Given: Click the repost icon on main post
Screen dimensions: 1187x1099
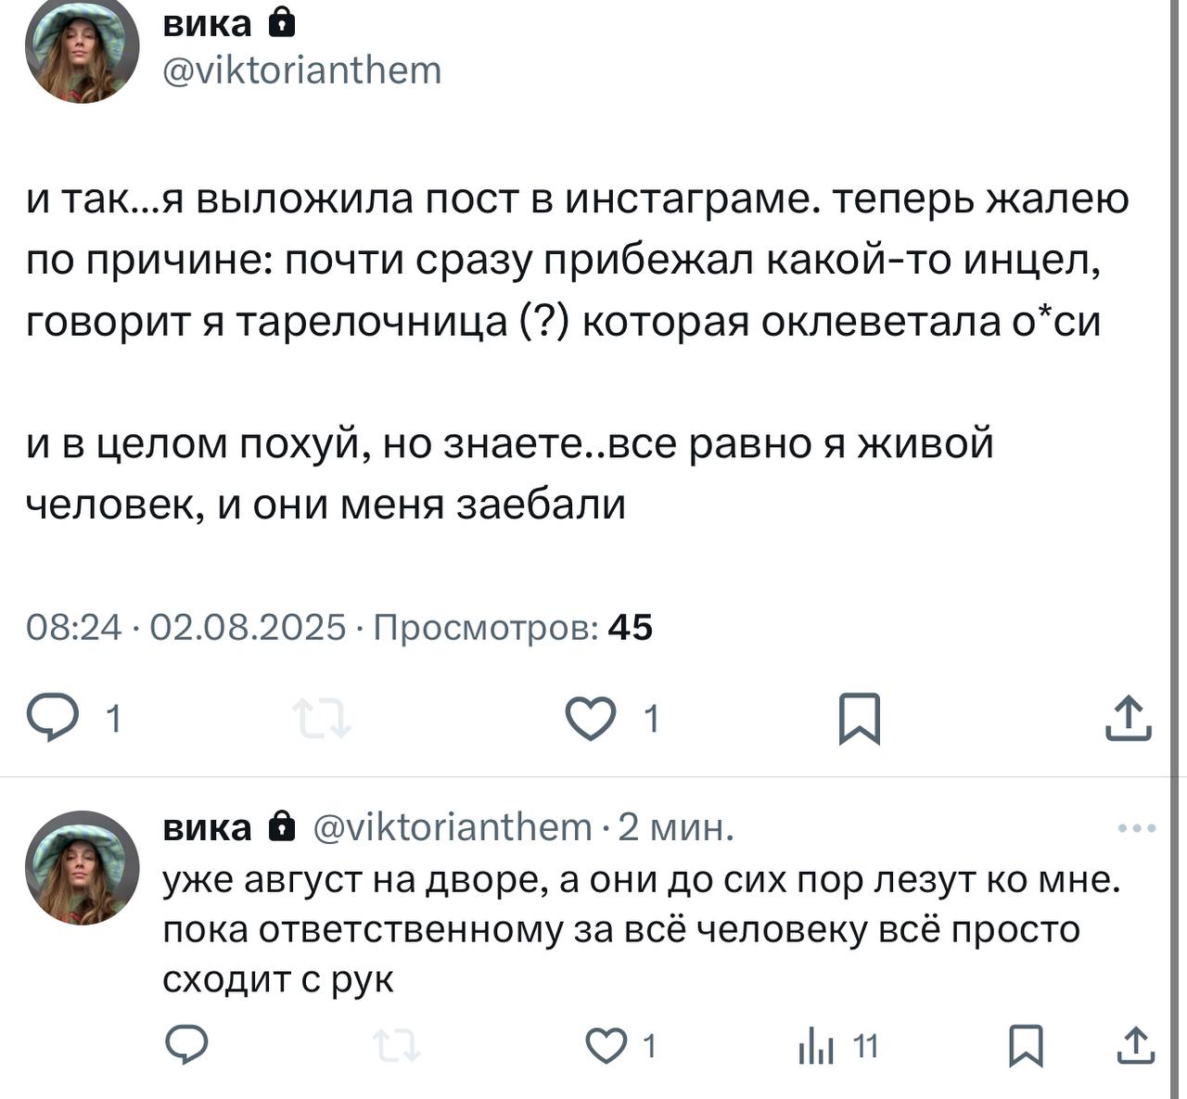Looking at the screenshot, I should click(x=321, y=719).
